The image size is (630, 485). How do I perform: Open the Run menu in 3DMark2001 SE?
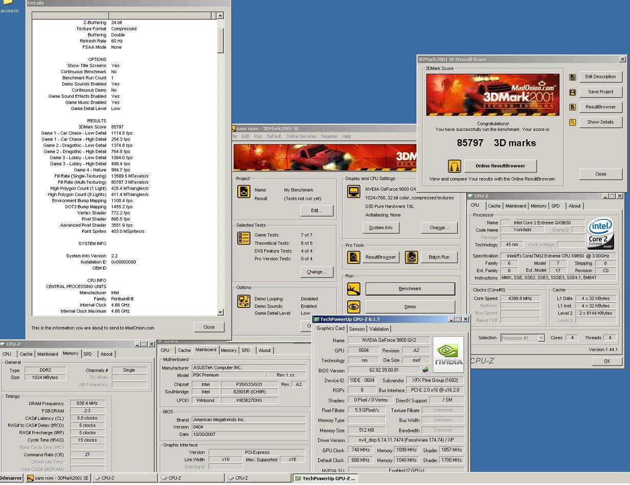pos(258,137)
